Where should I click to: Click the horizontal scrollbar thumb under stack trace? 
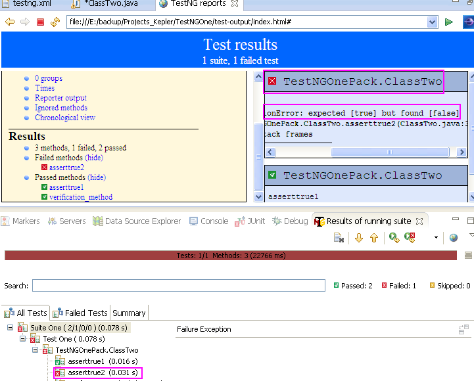coord(390,152)
